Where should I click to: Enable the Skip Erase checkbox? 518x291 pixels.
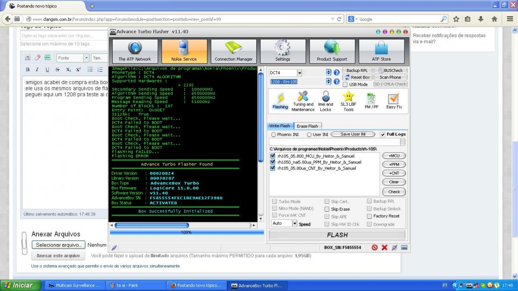click(x=327, y=209)
